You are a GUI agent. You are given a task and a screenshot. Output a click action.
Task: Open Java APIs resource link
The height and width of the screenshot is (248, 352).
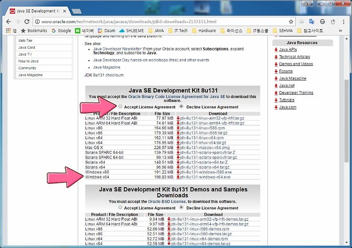pyautogui.click(x=288, y=50)
